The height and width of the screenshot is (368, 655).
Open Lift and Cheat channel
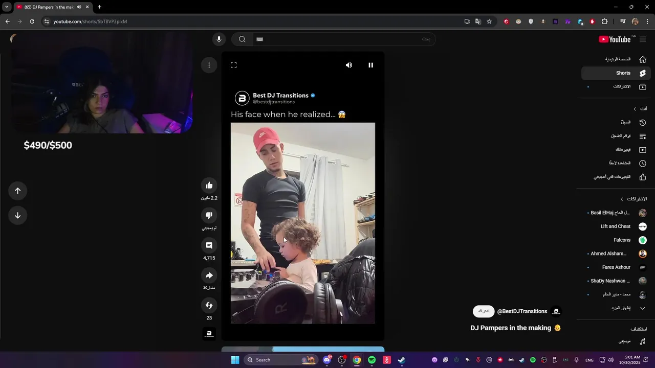(x=617, y=226)
